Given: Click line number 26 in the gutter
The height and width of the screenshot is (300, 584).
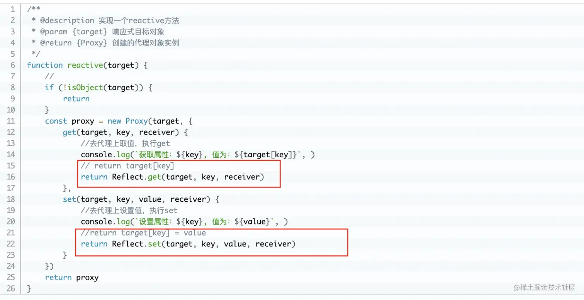Looking at the screenshot, I should [x=11, y=288].
